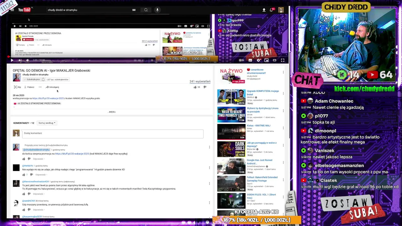This screenshot has width=402, height=226.
Task: Enter fullscreen in the 50:58 player
Action: (282, 60)
